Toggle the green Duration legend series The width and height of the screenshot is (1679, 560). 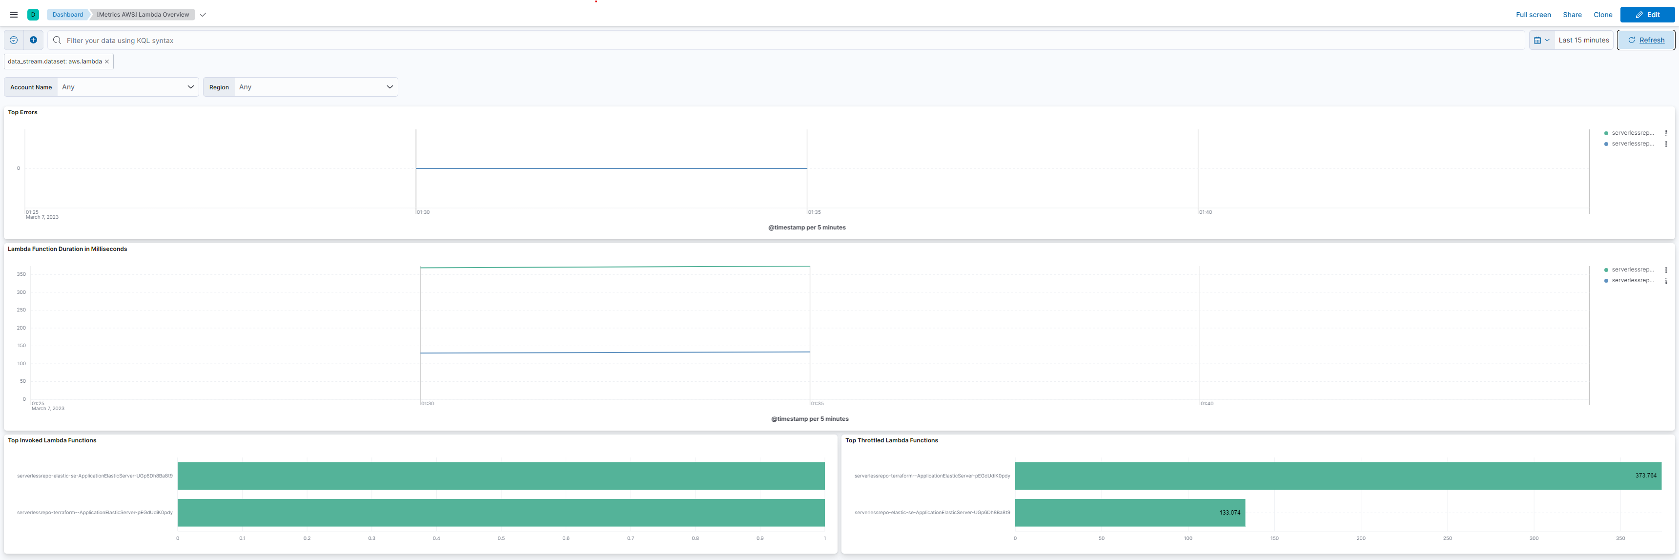click(1632, 270)
